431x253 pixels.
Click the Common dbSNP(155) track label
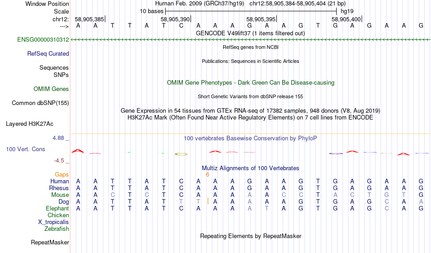[40, 103]
